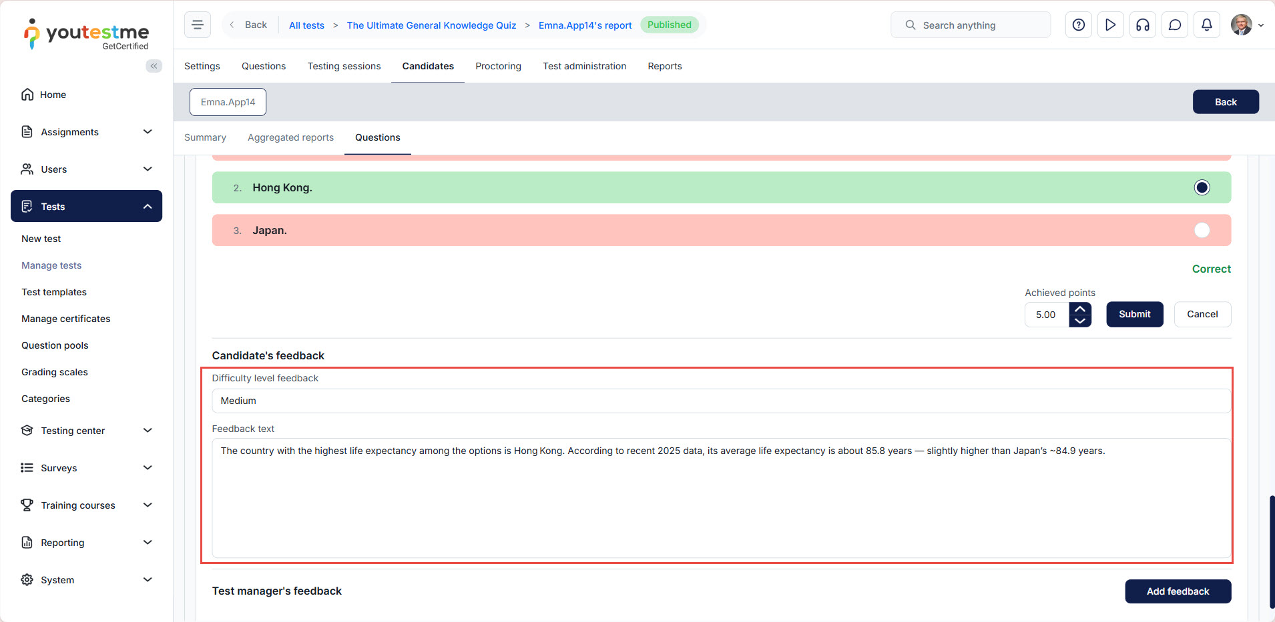The height and width of the screenshot is (622, 1275).
Task: Collapse the sidebar with double-arrow icon
Action: 154,65
